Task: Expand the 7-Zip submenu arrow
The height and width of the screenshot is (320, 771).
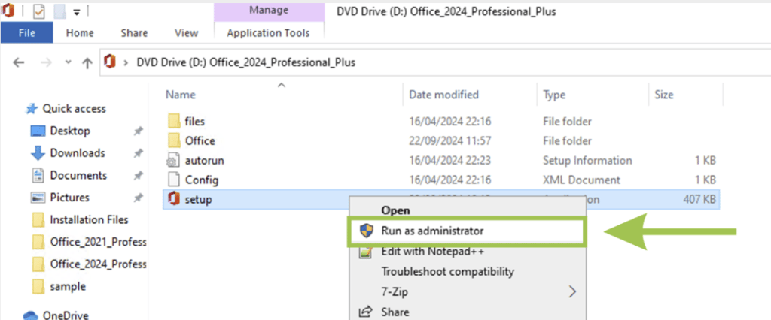Action: point(572,292)
